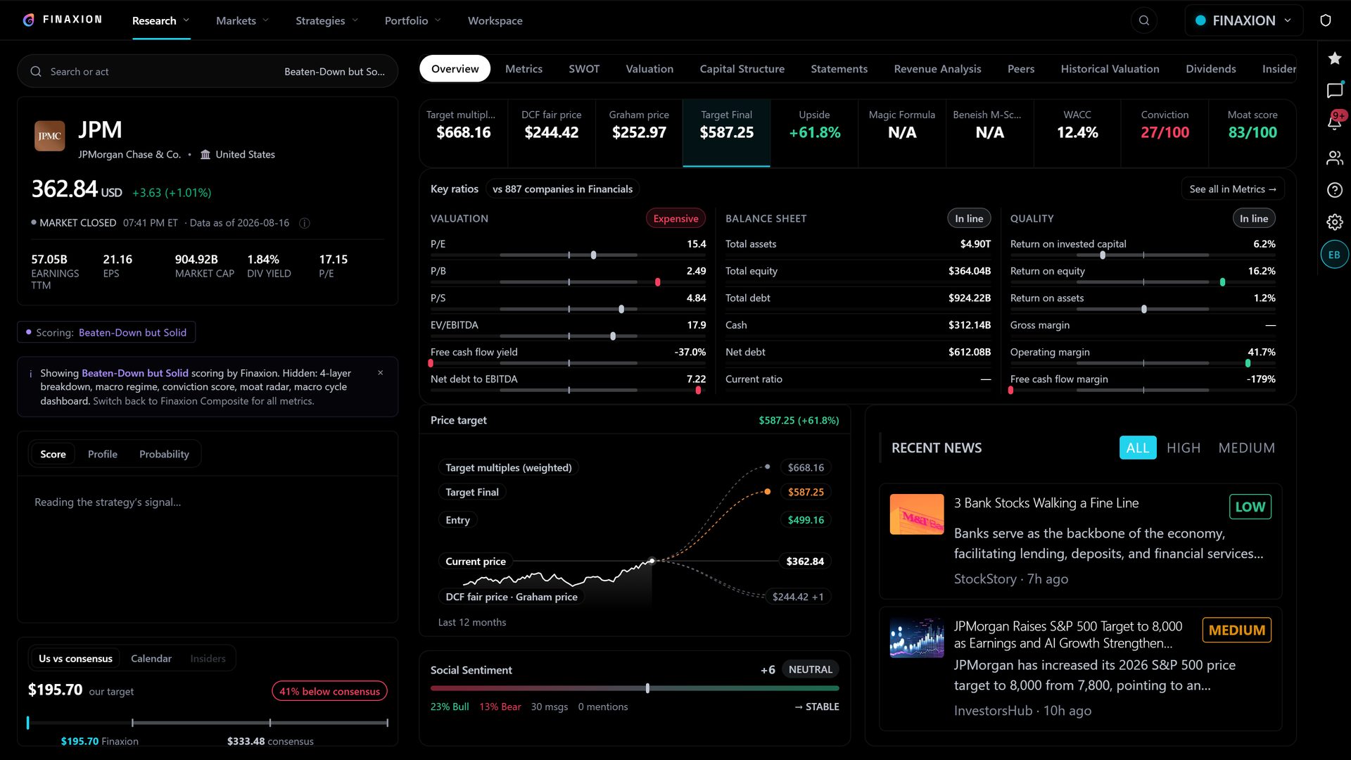Click the search icon in Search or act
The image size is (1351, 760).
tap(36, 72)
